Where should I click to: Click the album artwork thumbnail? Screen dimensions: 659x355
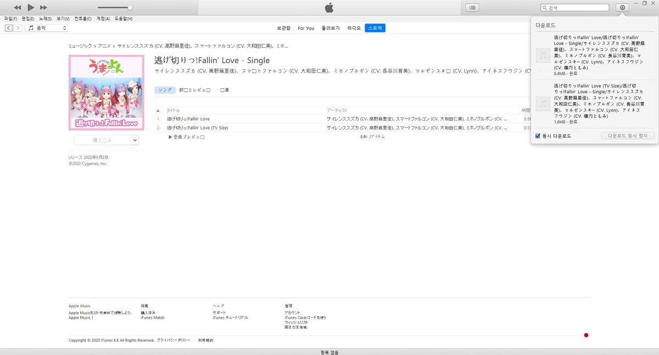coord(107,93)
